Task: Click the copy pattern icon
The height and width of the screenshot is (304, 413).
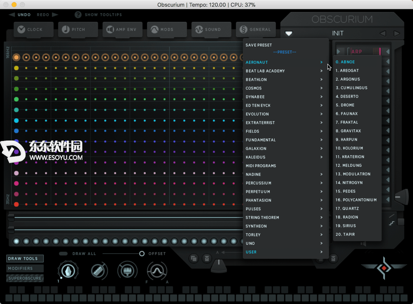Action: [x=194, y=258]
